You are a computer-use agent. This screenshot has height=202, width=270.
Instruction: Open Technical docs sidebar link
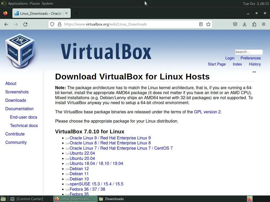[x=24, y=125]
